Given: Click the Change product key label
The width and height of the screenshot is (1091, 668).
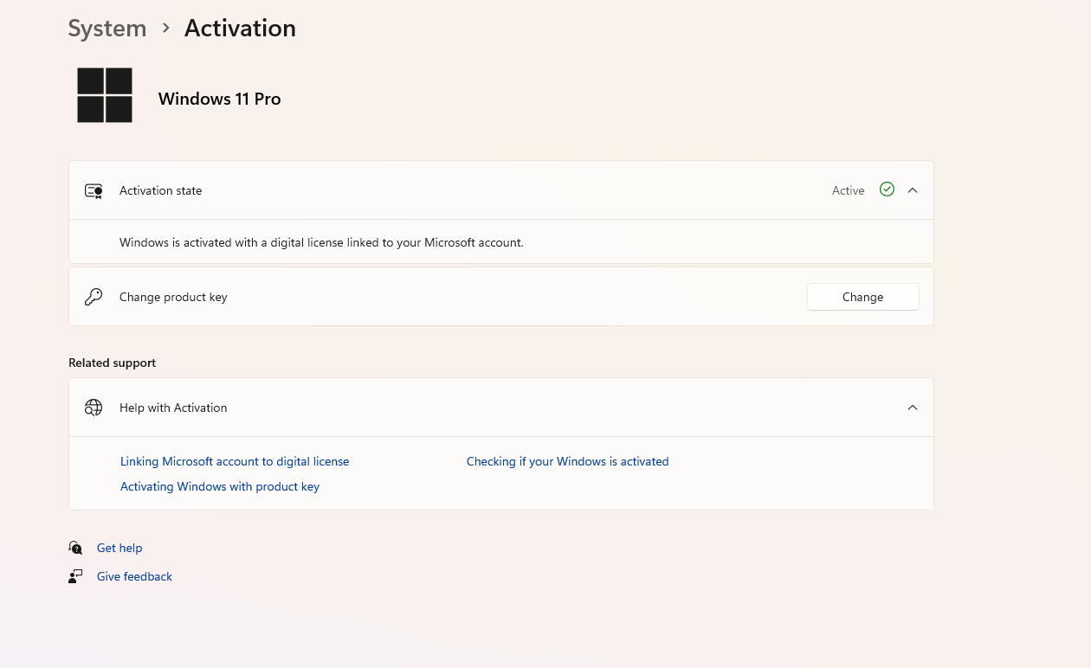Looking at the screenshot, I should [x=173, y=297].
